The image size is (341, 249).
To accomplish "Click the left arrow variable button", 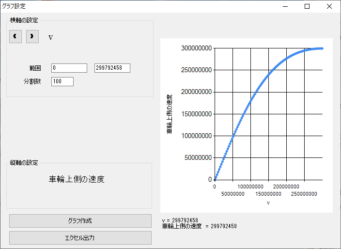I will (15, 36).
